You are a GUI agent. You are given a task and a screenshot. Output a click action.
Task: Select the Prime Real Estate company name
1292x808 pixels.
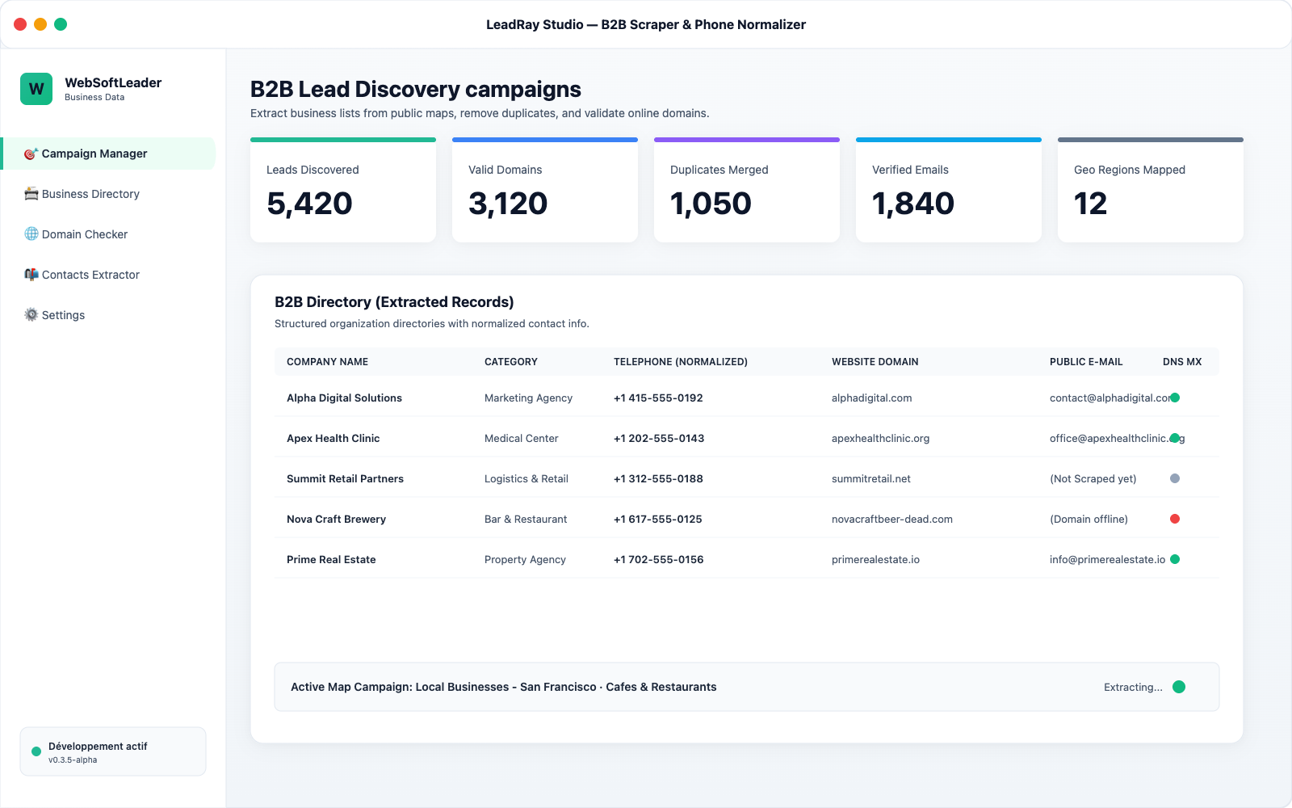pyautogui.click(x=331, y=559)
